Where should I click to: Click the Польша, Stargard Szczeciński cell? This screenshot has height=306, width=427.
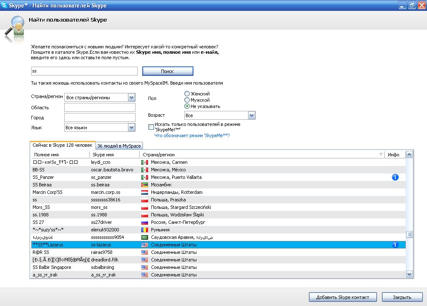tap(181, 207)
